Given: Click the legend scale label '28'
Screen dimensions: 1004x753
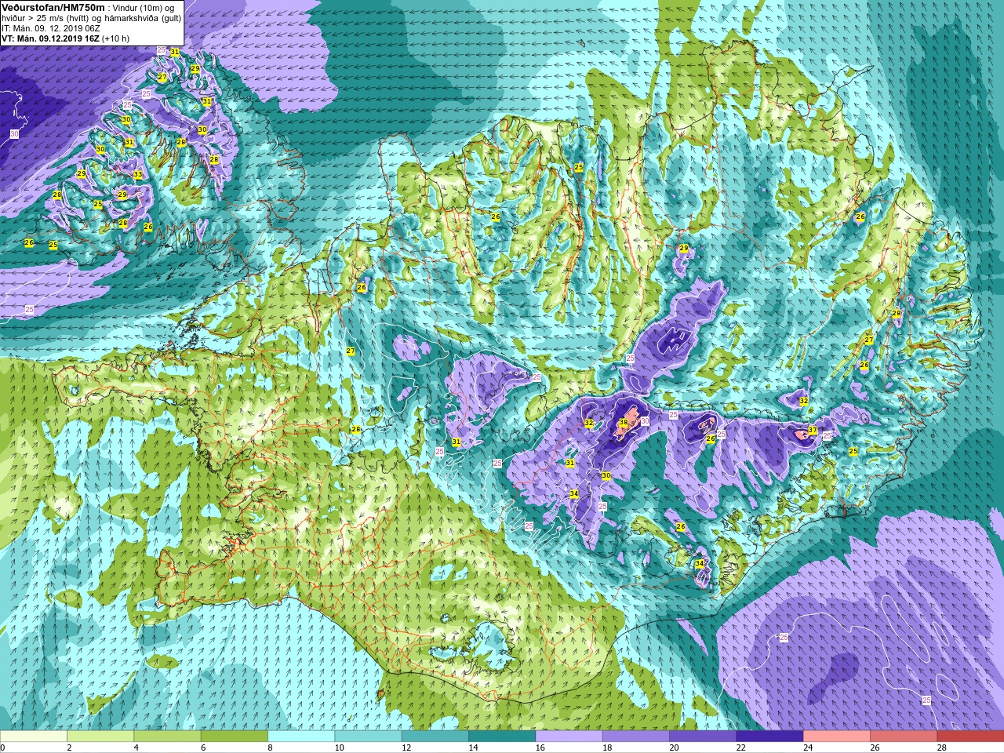Looking at the screenshot, I should [942, 748].
